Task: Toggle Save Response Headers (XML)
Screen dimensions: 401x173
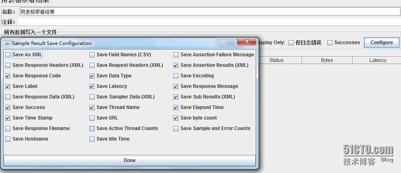Action: coord(8,65)
